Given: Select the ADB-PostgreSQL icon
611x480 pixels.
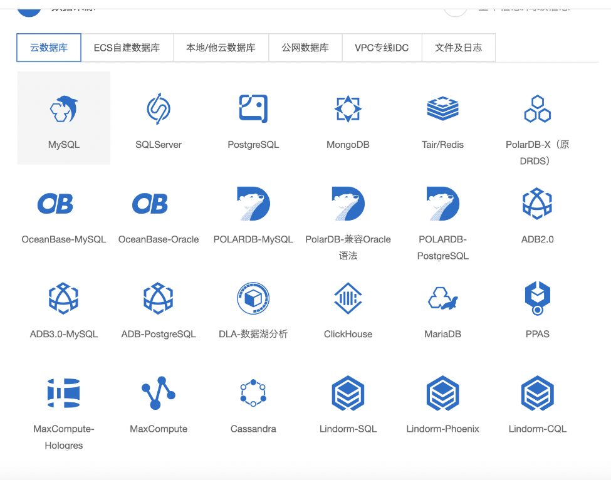Looking at the screenshot, I should coord(158,298).
